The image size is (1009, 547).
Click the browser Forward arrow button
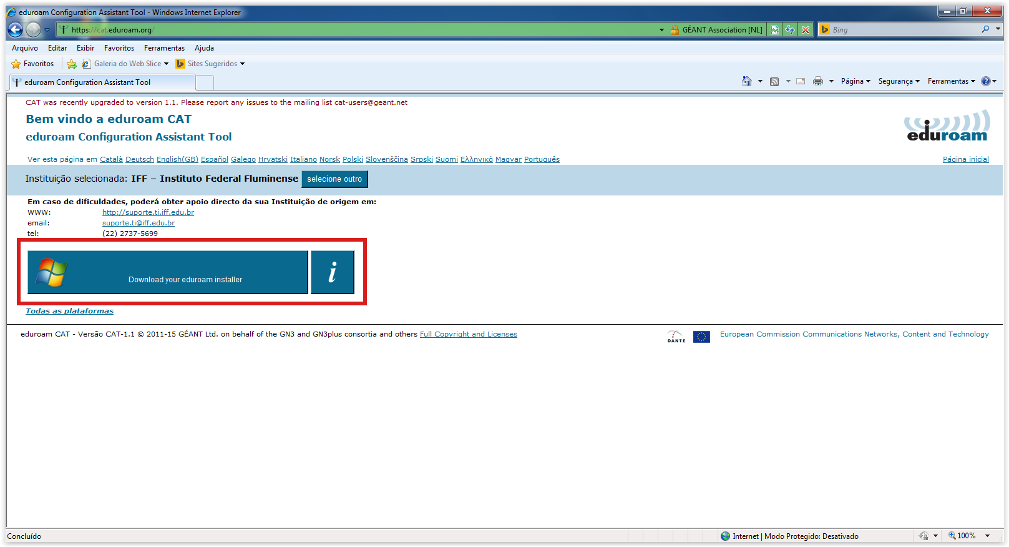point(33,29)
